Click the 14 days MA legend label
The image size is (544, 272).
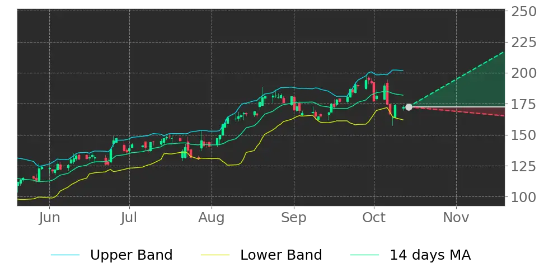430,255
